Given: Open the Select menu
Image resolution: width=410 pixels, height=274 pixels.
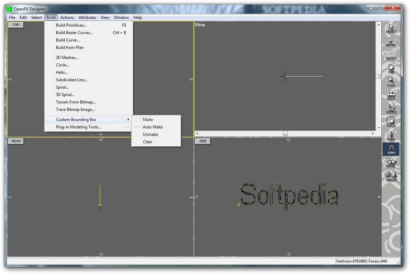Looking at the screenshot, I should pos(36,18).
